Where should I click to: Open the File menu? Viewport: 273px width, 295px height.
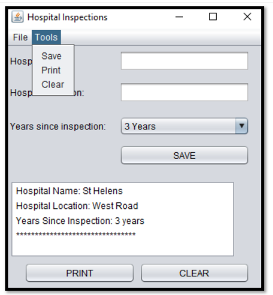tap(20, 37)
